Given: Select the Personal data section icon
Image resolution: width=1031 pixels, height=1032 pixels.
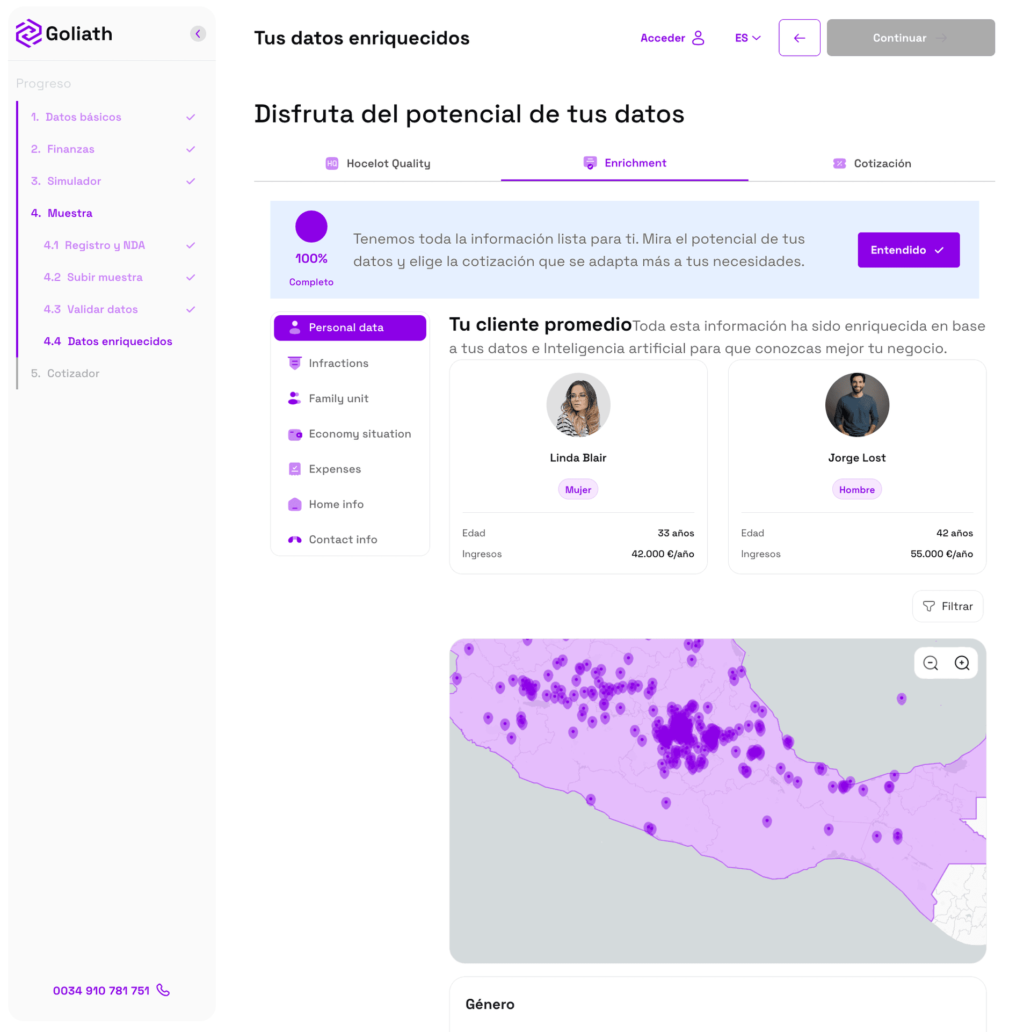Looking at the screenshot, I should [x=295, y=328].
